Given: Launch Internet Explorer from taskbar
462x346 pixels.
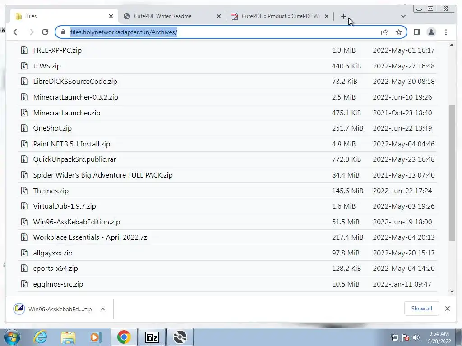Looking at the screenshot, I should click(40, 337).
